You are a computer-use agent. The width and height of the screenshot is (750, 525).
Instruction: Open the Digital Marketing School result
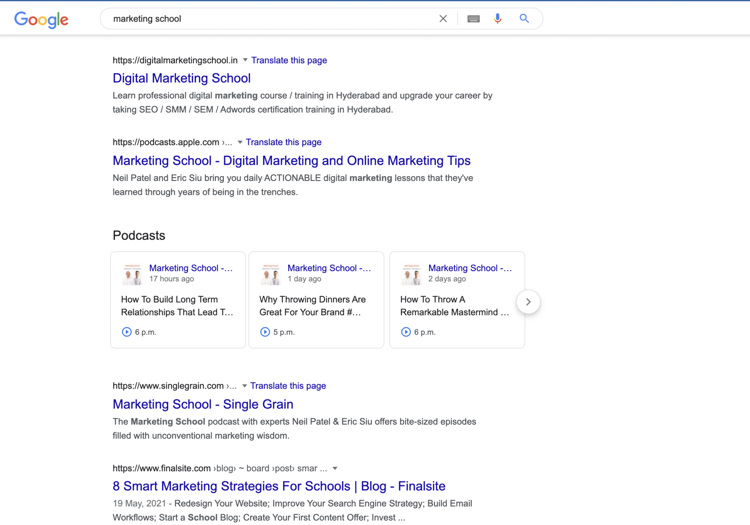tap(182, 78)
